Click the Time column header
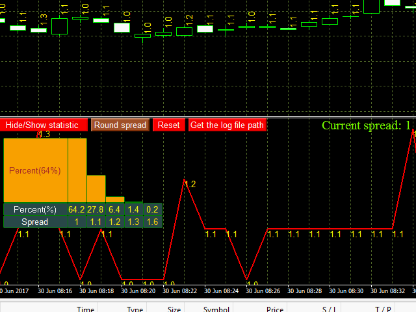Image resolution: width=416 pixels, height=312 pixels. [x=85, y=309]
